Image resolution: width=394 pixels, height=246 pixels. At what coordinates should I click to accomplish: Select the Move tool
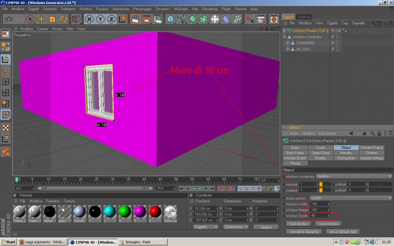(41, 19)
